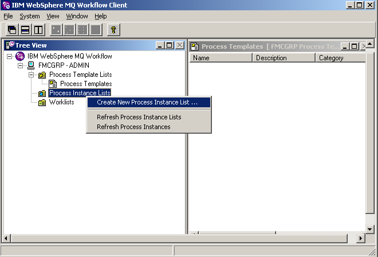Collapse the FMCGRP - ADMIN node
This screenshot has width=378, height=257.
20,65
